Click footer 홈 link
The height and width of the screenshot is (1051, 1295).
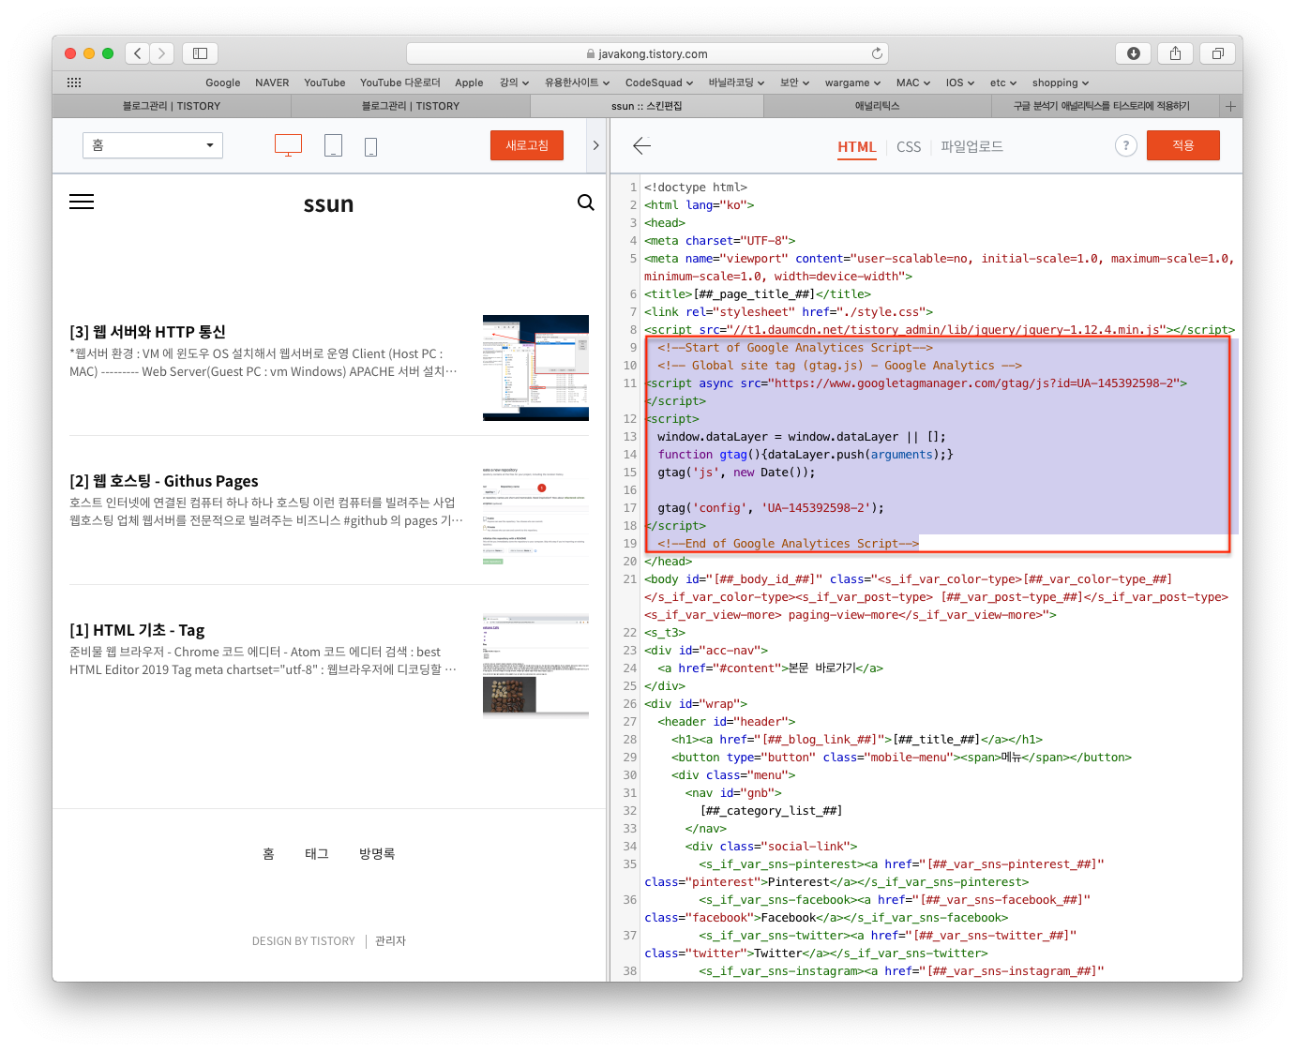pos(268,854)
